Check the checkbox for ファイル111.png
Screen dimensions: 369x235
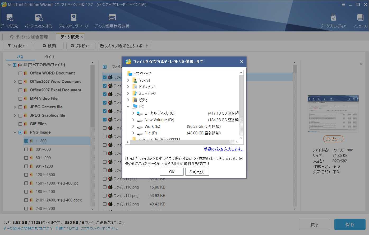click(x=104, y=196)
